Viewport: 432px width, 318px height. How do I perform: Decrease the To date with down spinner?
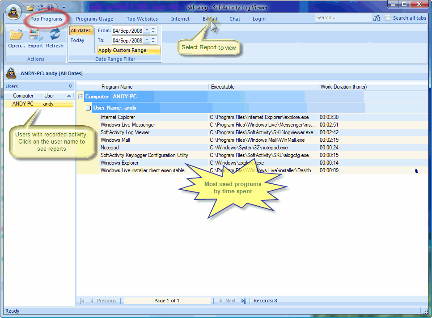153,42
